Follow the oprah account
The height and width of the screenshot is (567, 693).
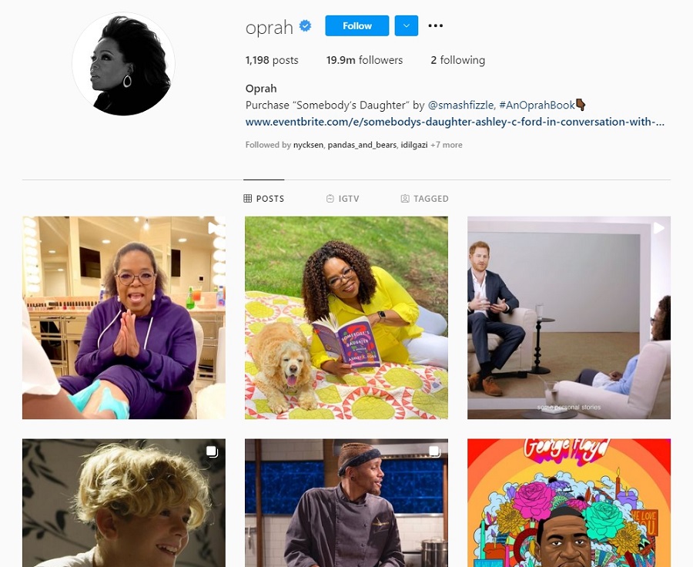357,25
